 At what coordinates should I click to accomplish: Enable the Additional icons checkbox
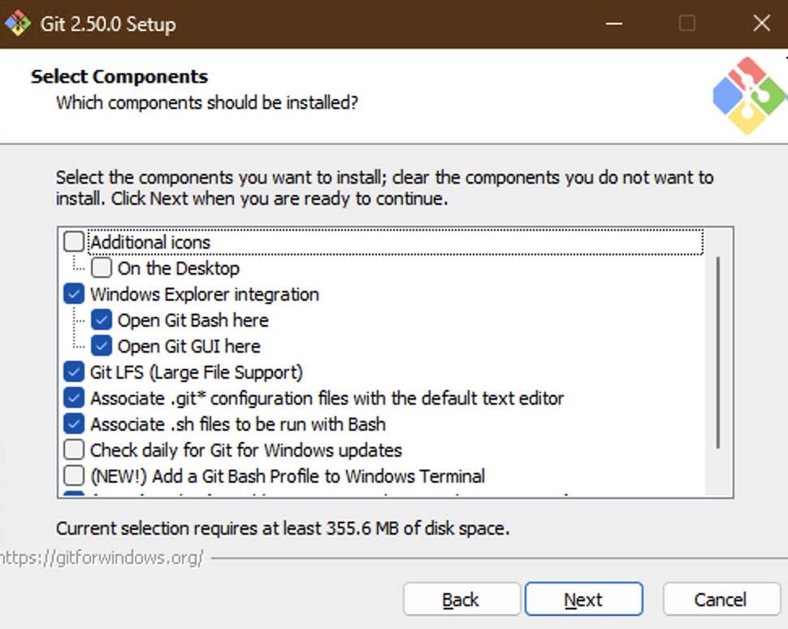pyautogui.click(x=74, y=242)
